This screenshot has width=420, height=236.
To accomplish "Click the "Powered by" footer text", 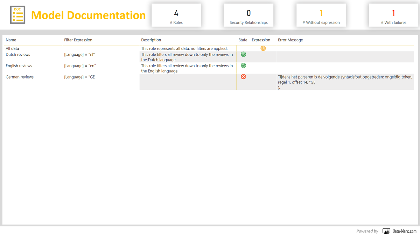I will (x=367, y=231).
